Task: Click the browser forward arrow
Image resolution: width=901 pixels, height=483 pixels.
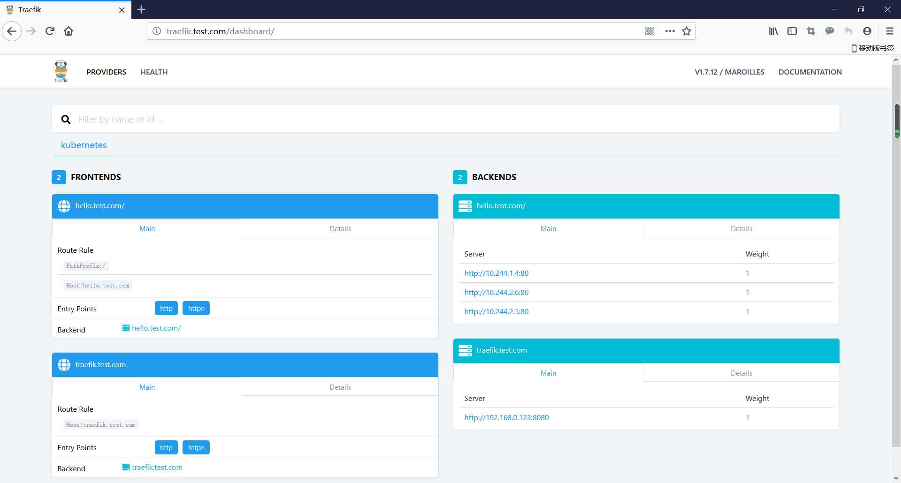Action: tap(31, 31)
